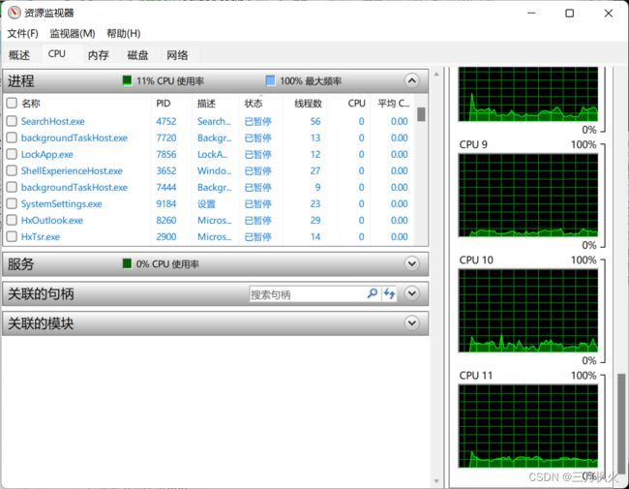The width and height of the screenshot is (629, 489).
Task: Open the 帮助(H) menu
Action: [x=124, y=33]
